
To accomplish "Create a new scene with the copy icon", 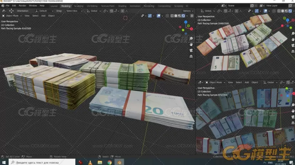I will pos(252,6).
